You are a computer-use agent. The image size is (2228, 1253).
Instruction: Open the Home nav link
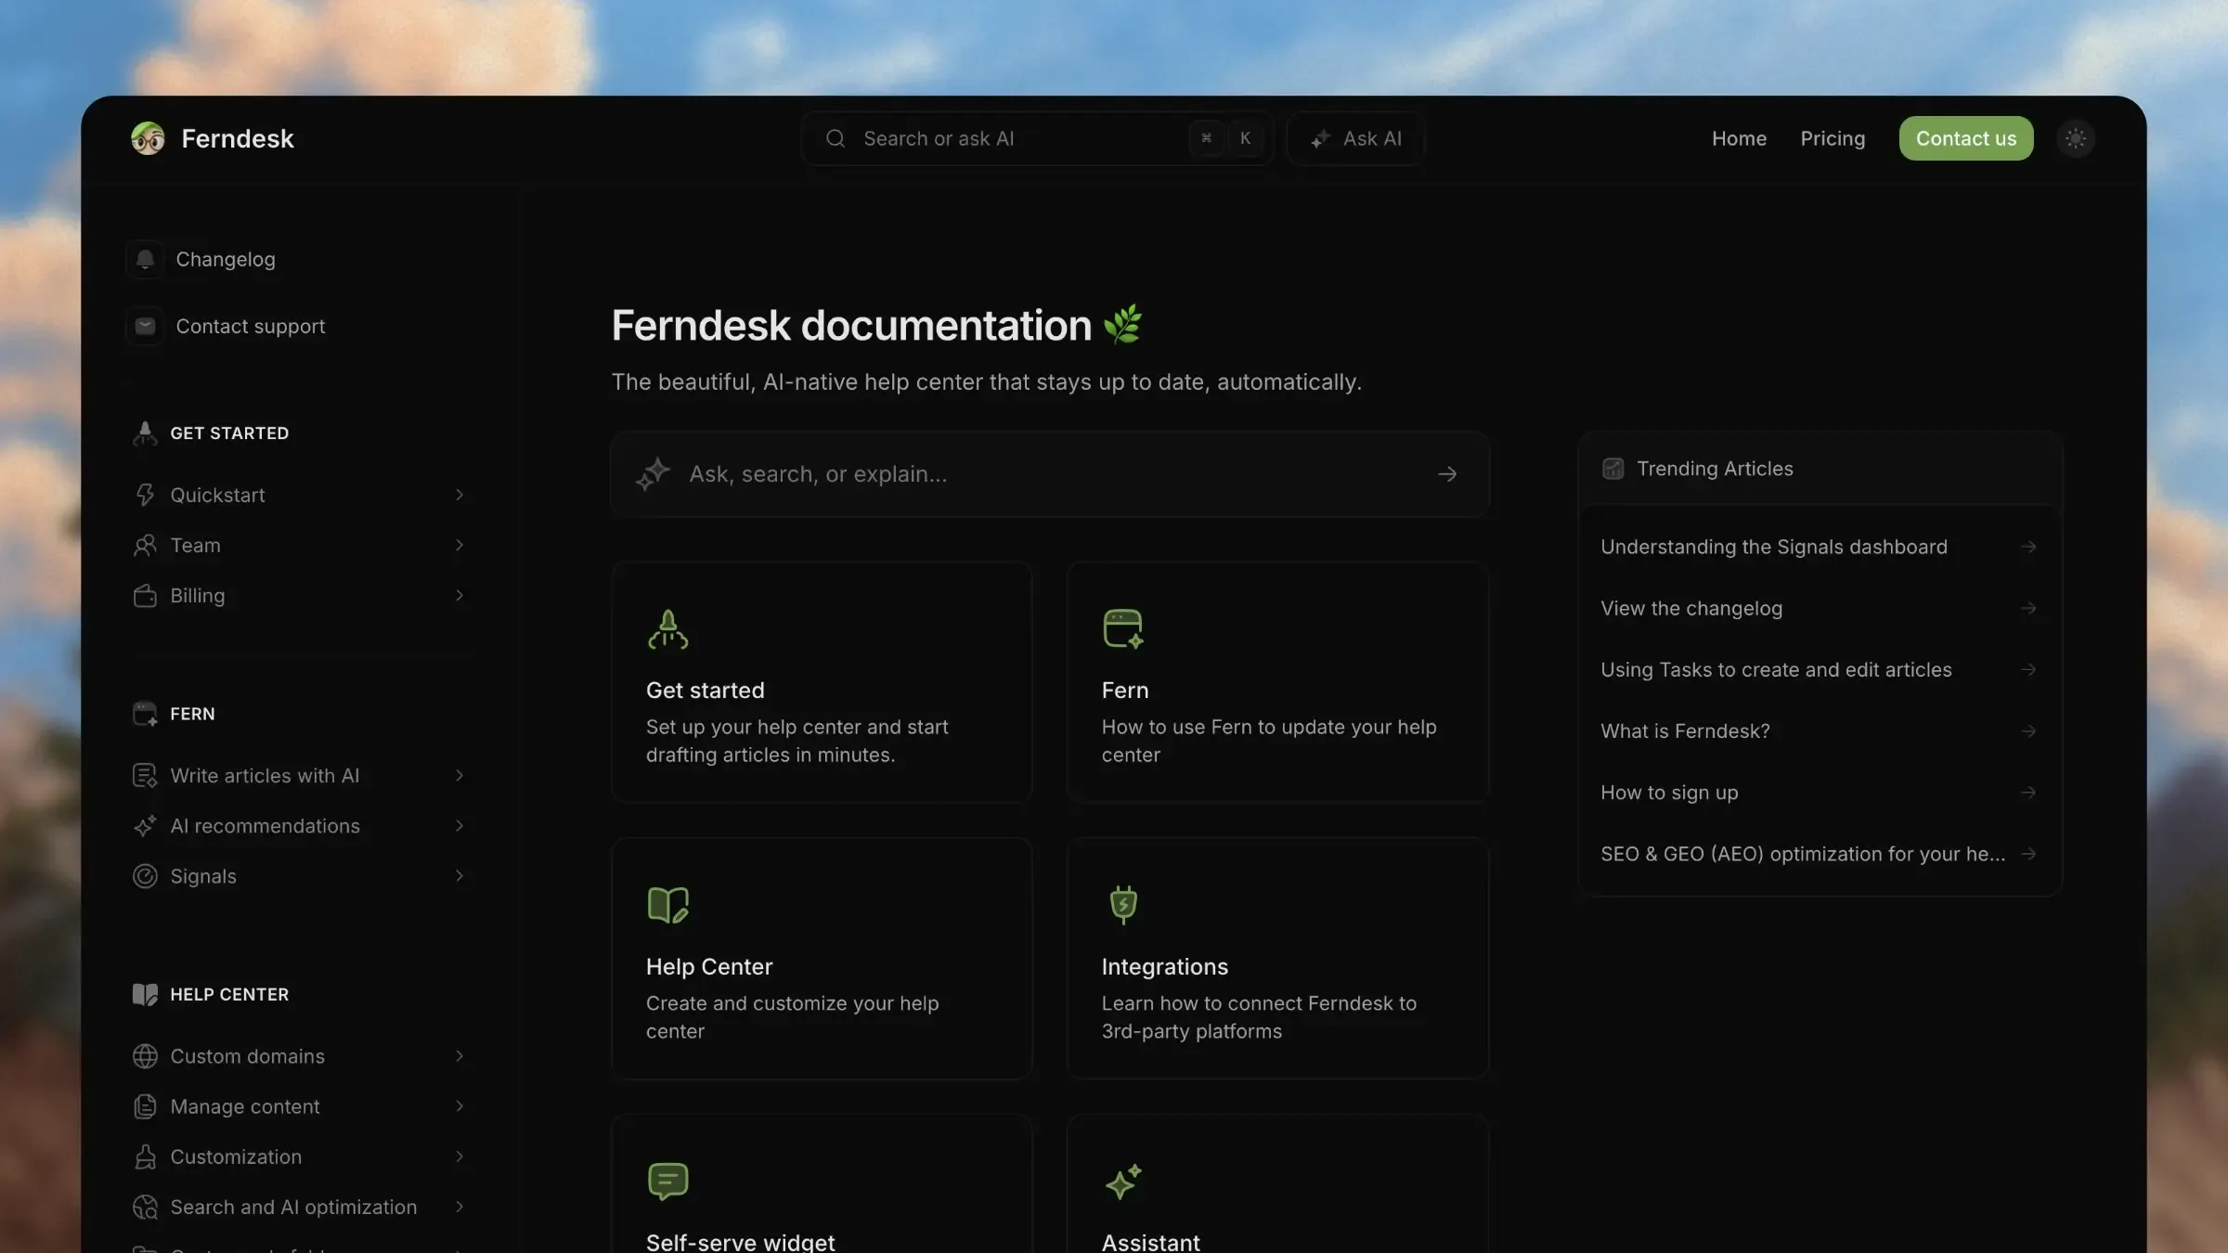tap(1739, 138)
